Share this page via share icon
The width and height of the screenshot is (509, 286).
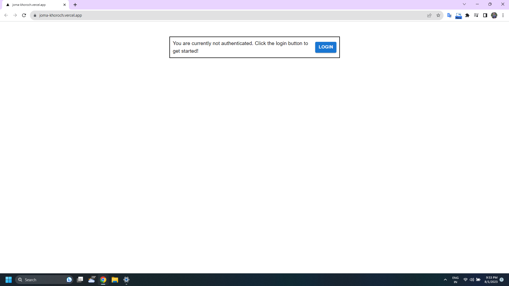point(429,15)
